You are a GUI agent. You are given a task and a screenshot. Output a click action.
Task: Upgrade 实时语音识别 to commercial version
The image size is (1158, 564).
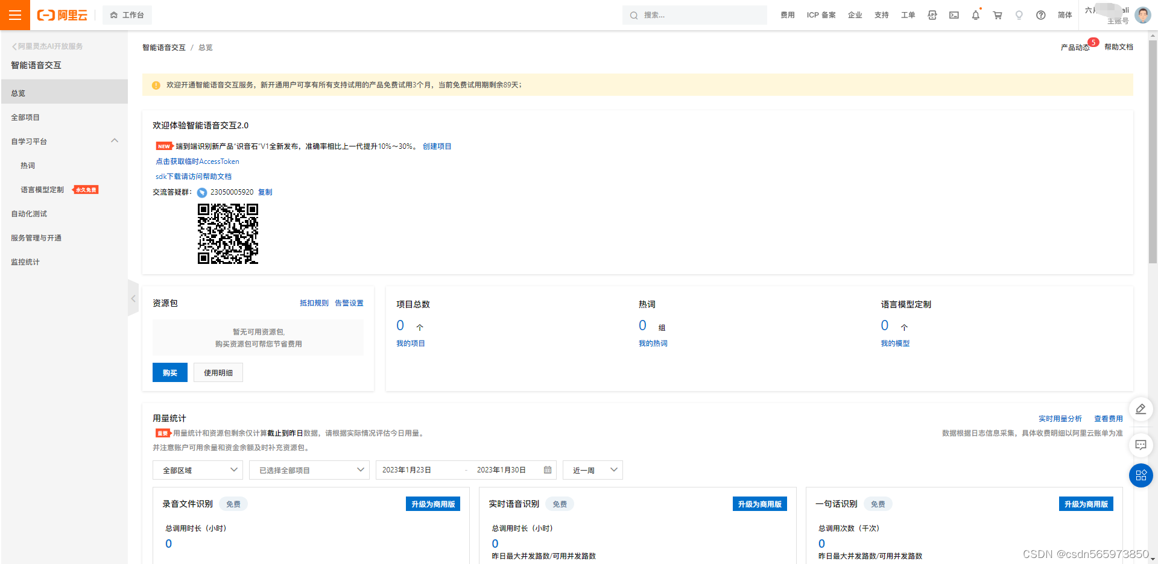click(x=760, y=504)
